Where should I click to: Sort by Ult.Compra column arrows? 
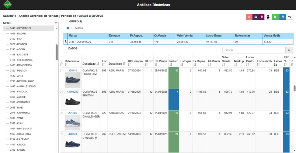(x=129, y=65)
